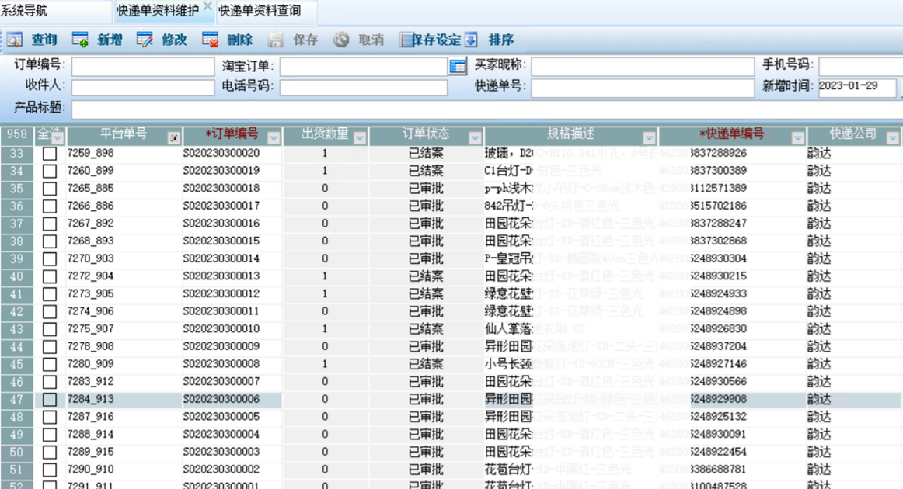The height and width of the screenshot is (489, 903).
Task: Click the 删除 (delete) toolbar icon
Action: (210, 40)
